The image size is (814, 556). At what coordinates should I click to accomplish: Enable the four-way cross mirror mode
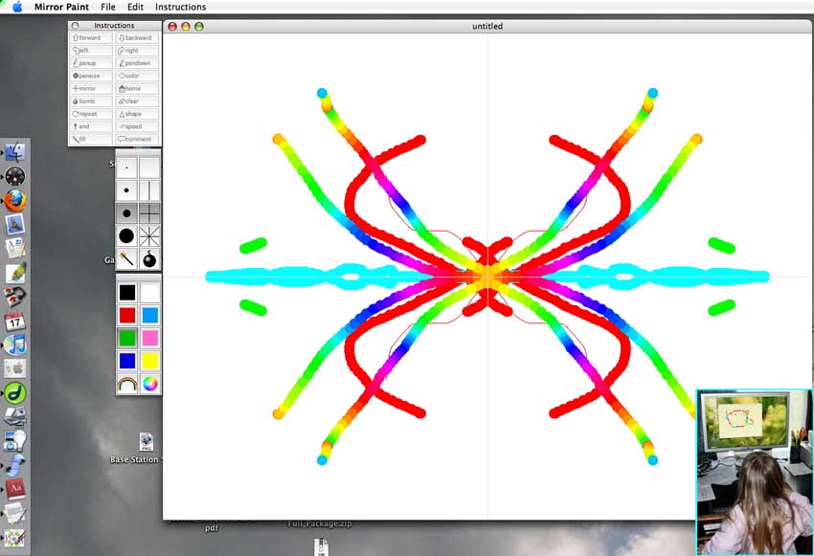(149, 212)
